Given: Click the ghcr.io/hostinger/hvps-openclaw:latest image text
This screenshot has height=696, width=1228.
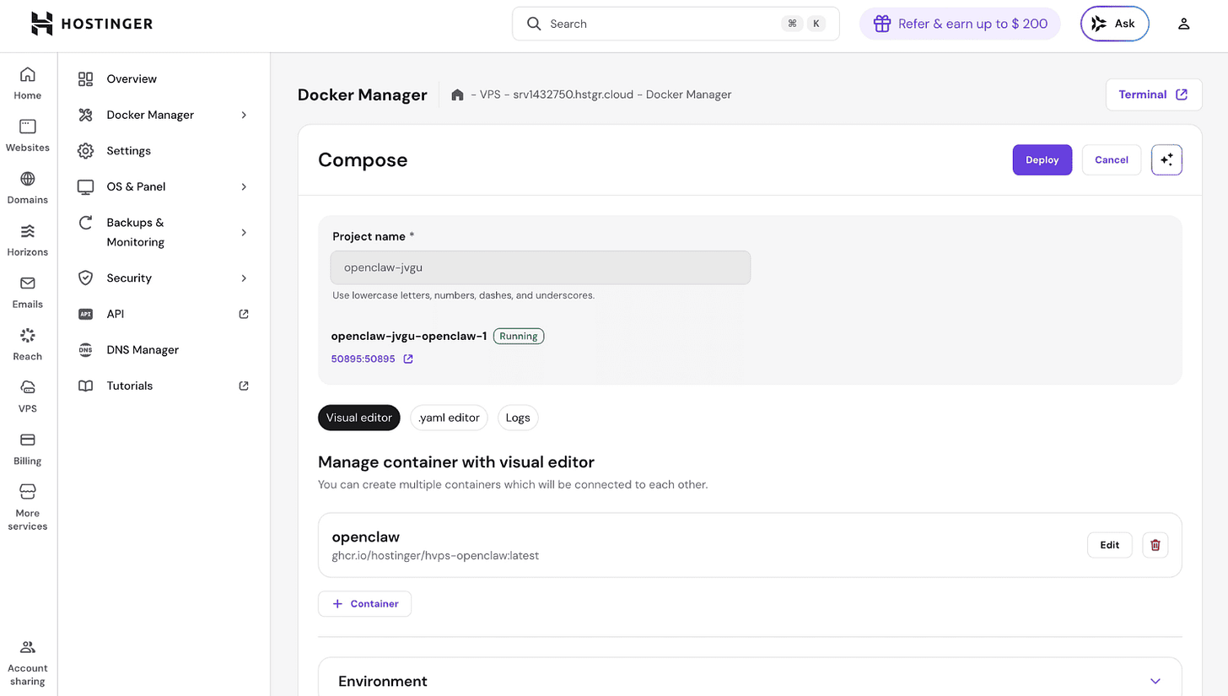Looking at the screenshot, I should click(435, 556).
